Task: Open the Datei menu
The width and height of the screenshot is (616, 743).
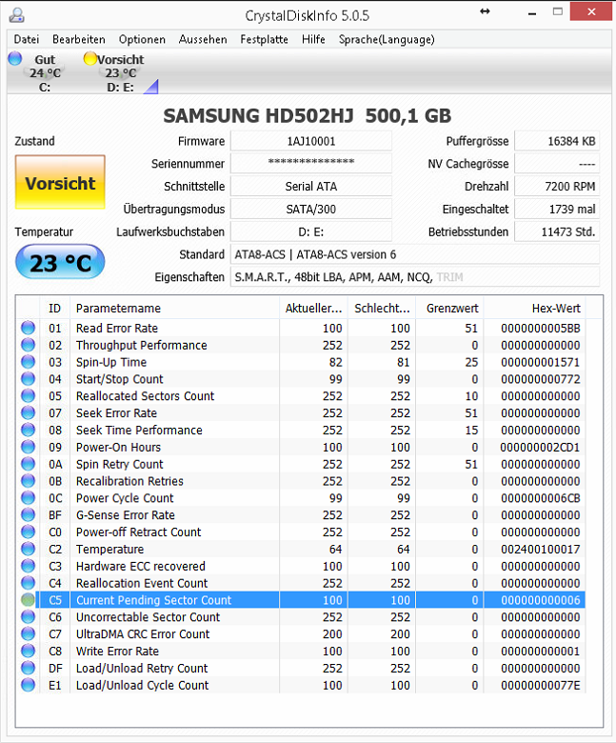Action: pos(27,39)
